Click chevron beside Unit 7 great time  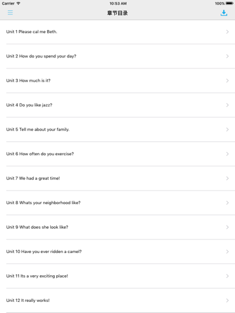pos(227,178)
